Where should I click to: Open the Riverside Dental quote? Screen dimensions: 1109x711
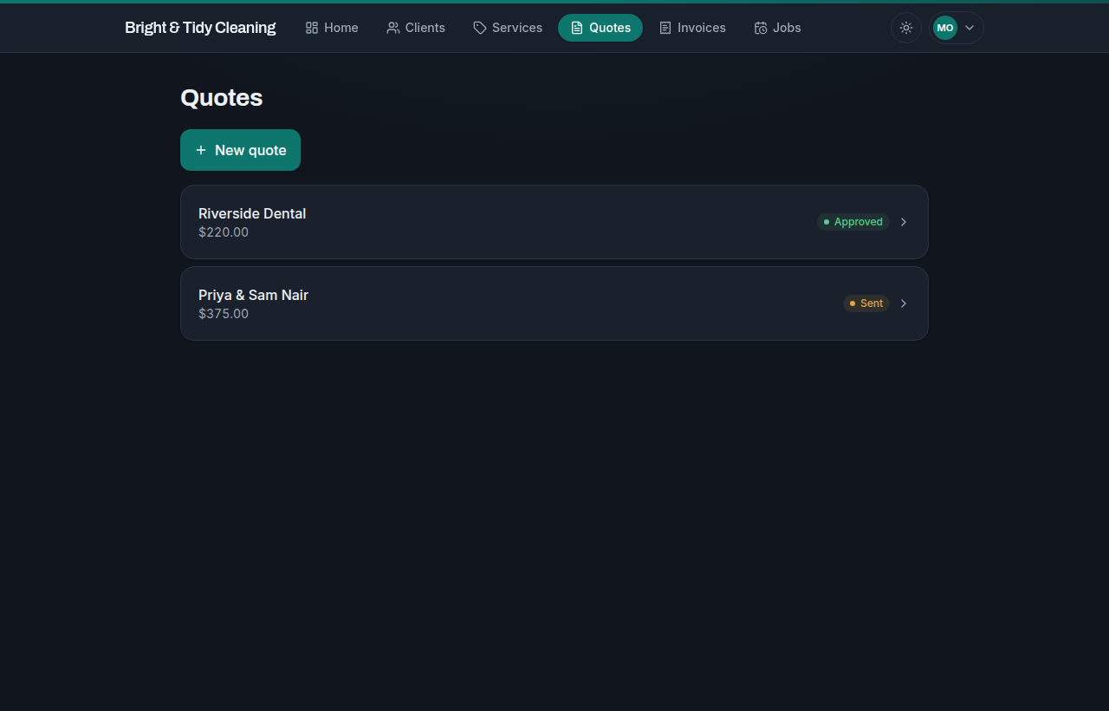tap(554, 222)
